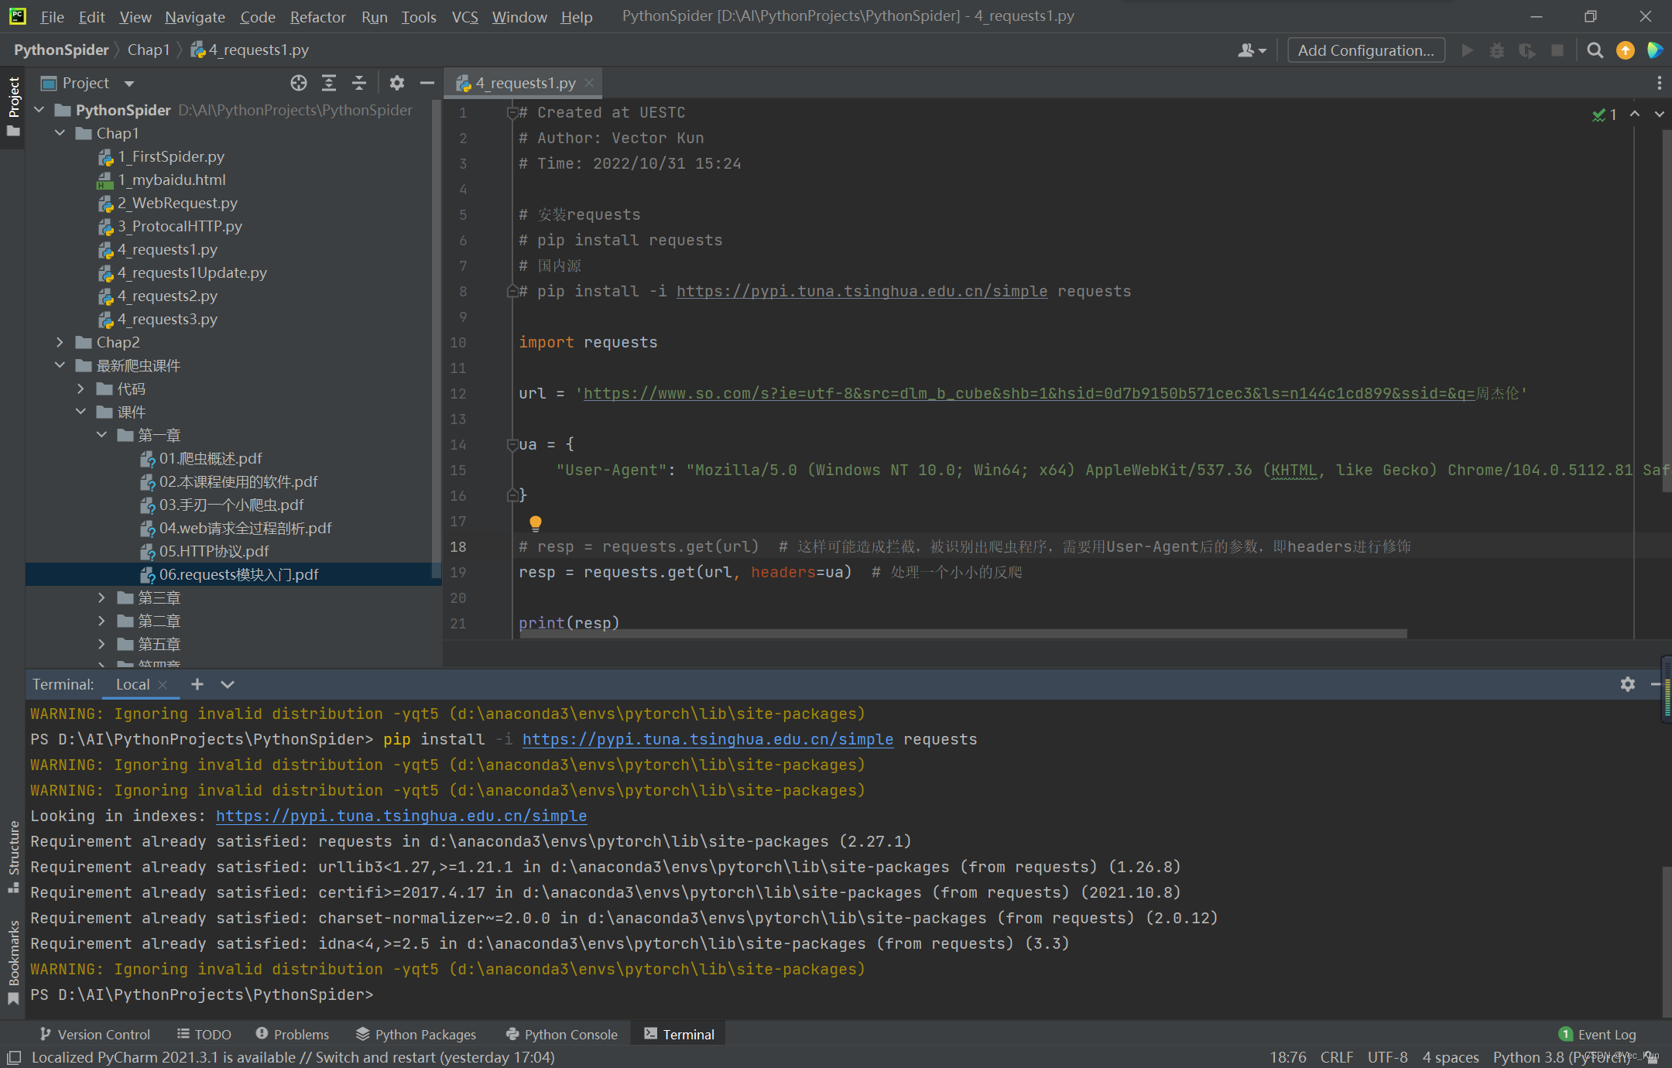Expand the Chap2 folder

coord(60,342)
